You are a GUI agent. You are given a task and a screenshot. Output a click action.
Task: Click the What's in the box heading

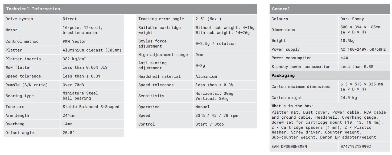(x=293, y=106)
